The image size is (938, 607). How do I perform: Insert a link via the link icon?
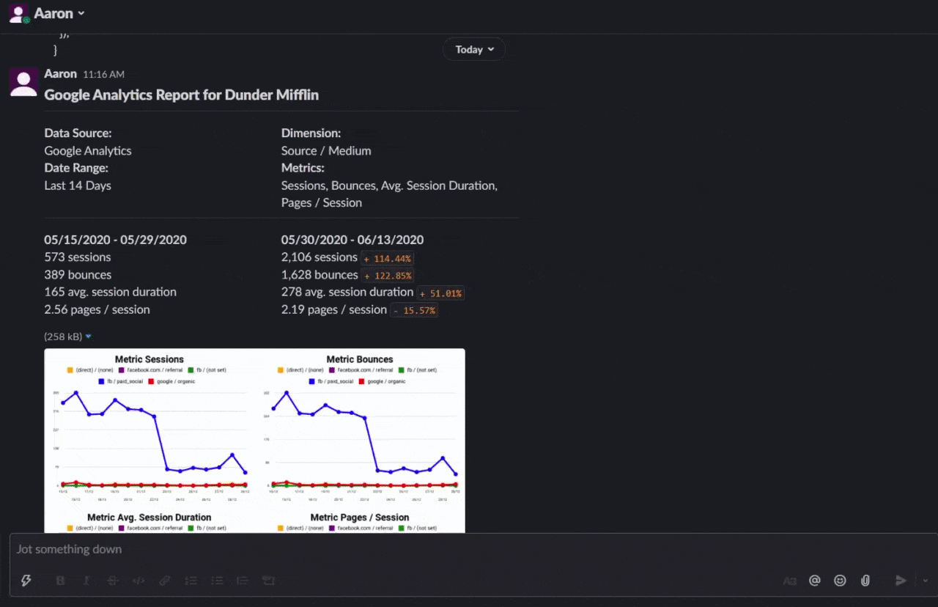click(x=165, y=581)
